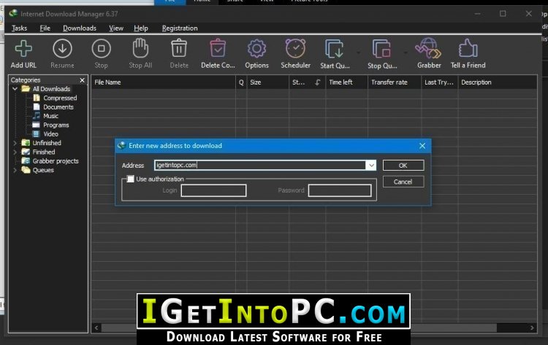Select the Queues folder
The image size is (548, 345).
coord(43,170)
